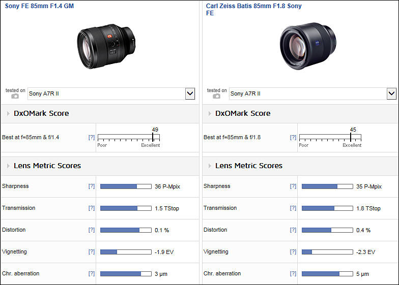Viewport: 399px width, 285px height.
Task: Click the Zeiss Batis 85mm lens image
Action: click(x=308, y=46)
